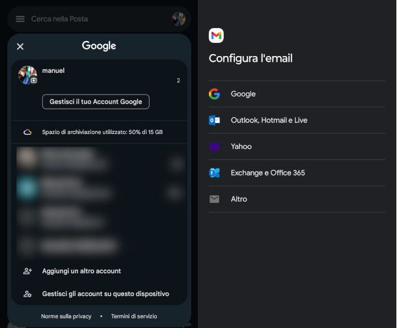Choose Yahoo as email provider
The image size is (397, 328).
[x=297, y=146]
